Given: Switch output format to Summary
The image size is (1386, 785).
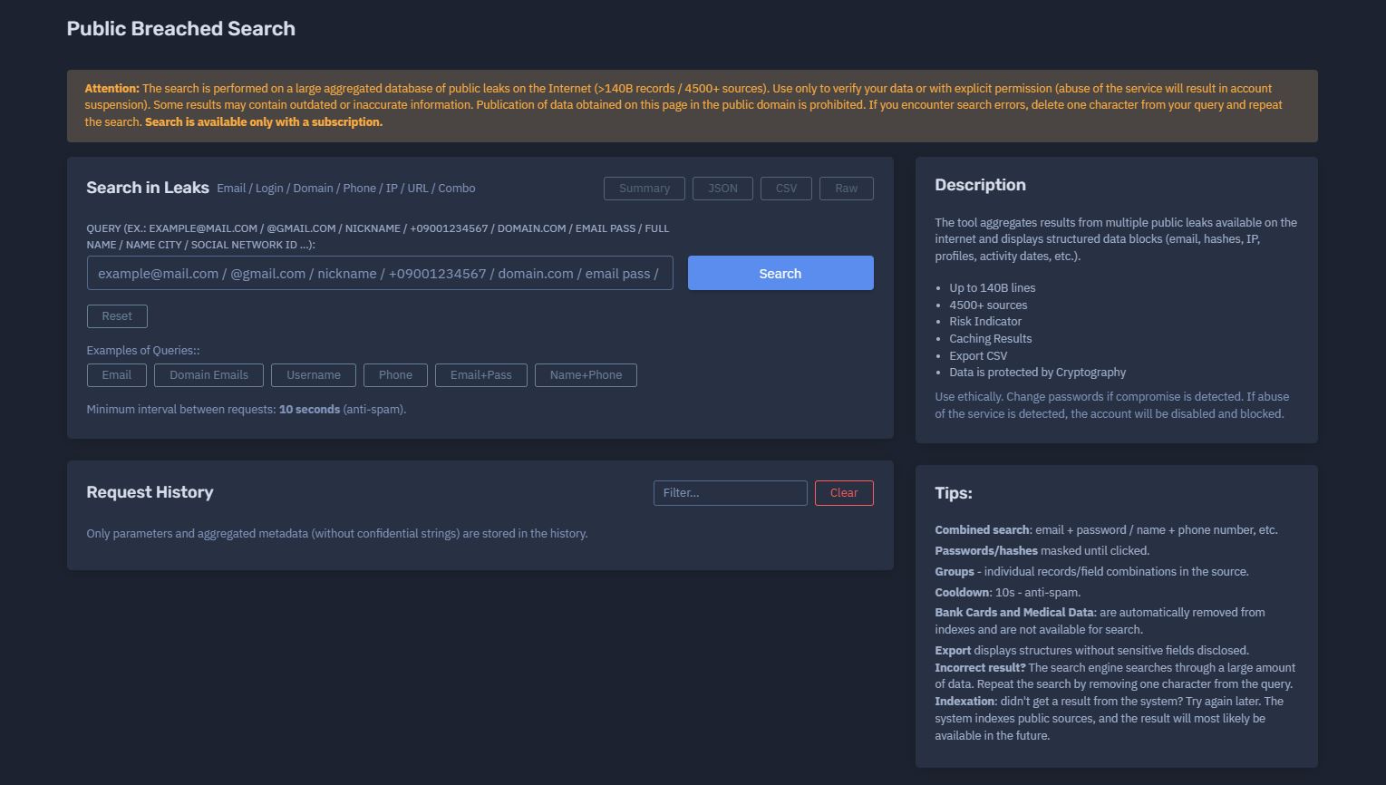Looking at the screenshot, I should (x=644, y=189).
